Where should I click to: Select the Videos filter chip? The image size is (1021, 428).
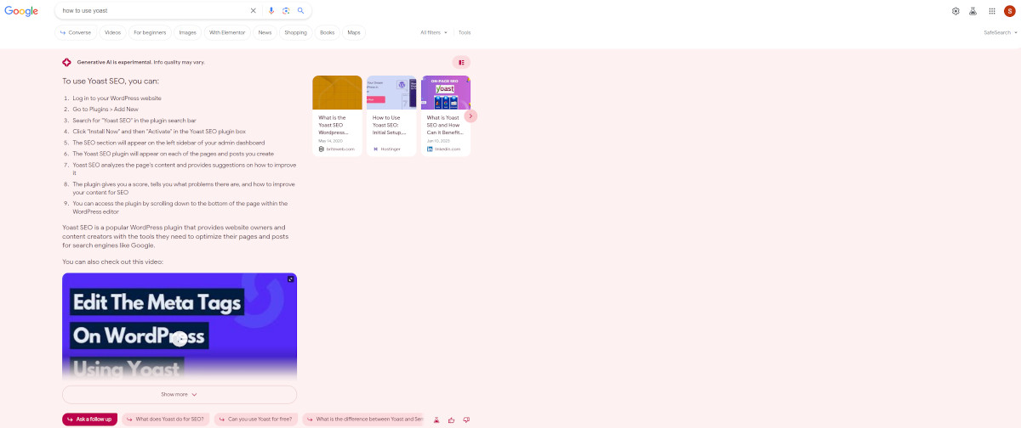[x=112, y=32]
